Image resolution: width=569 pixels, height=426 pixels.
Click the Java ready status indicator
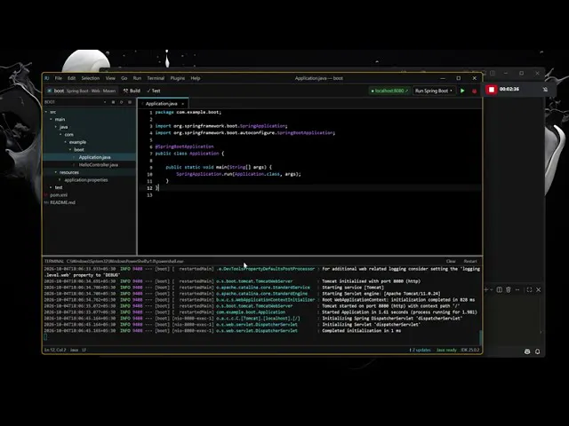tap(446, 350)
